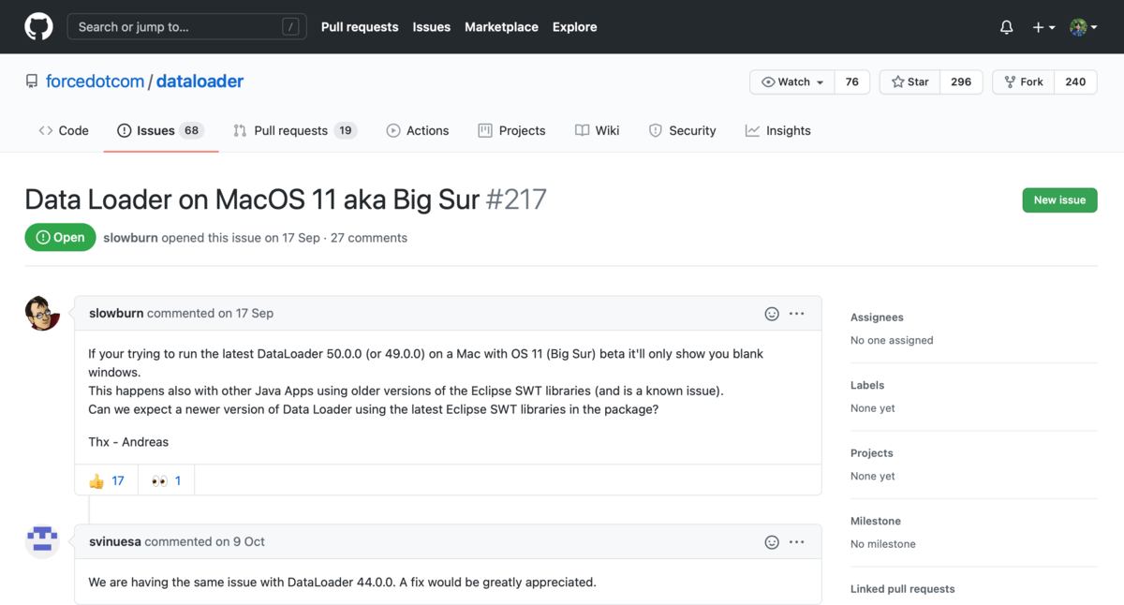Screen dimensions: 1124x605
Task: Switch to the Projects tab
Action: (511, 131)
